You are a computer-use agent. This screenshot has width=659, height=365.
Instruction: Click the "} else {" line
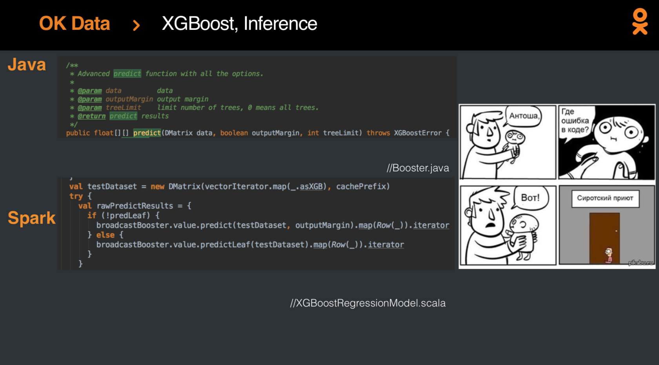click(106, 235)
